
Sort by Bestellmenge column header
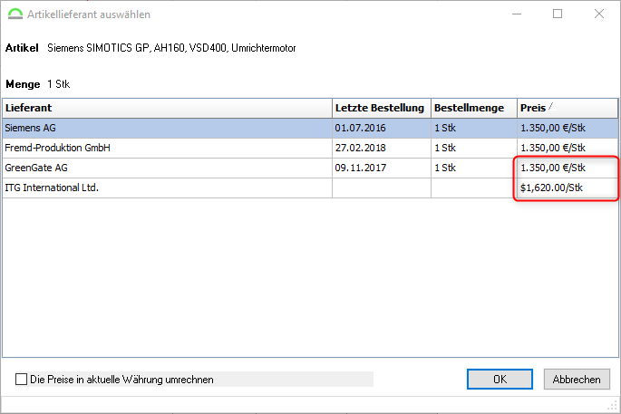click(x=474, y=108)
